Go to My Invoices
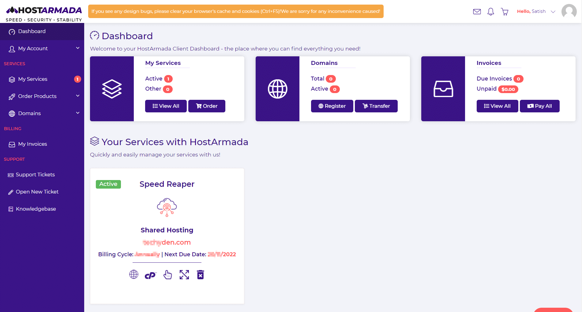The height and width of the screenshot is (312, 582). (32, 144)
